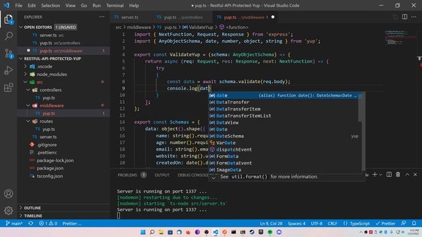The height and width of the screenshot is (237, 422).
Task: Change indentation via Spaces: 4
Action: (296, 223)
